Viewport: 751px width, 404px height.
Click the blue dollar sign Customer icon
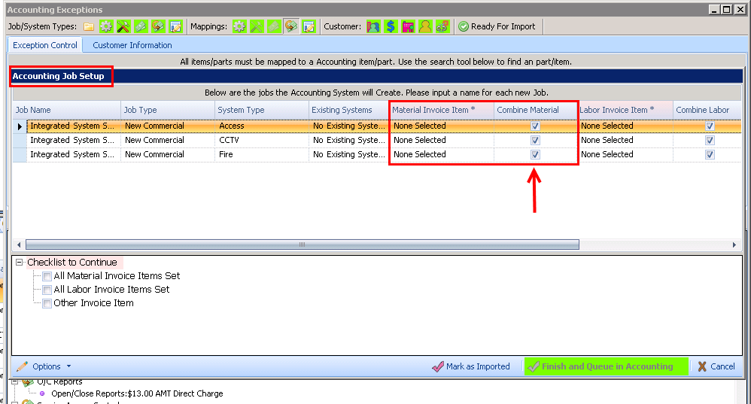(391, 27)
